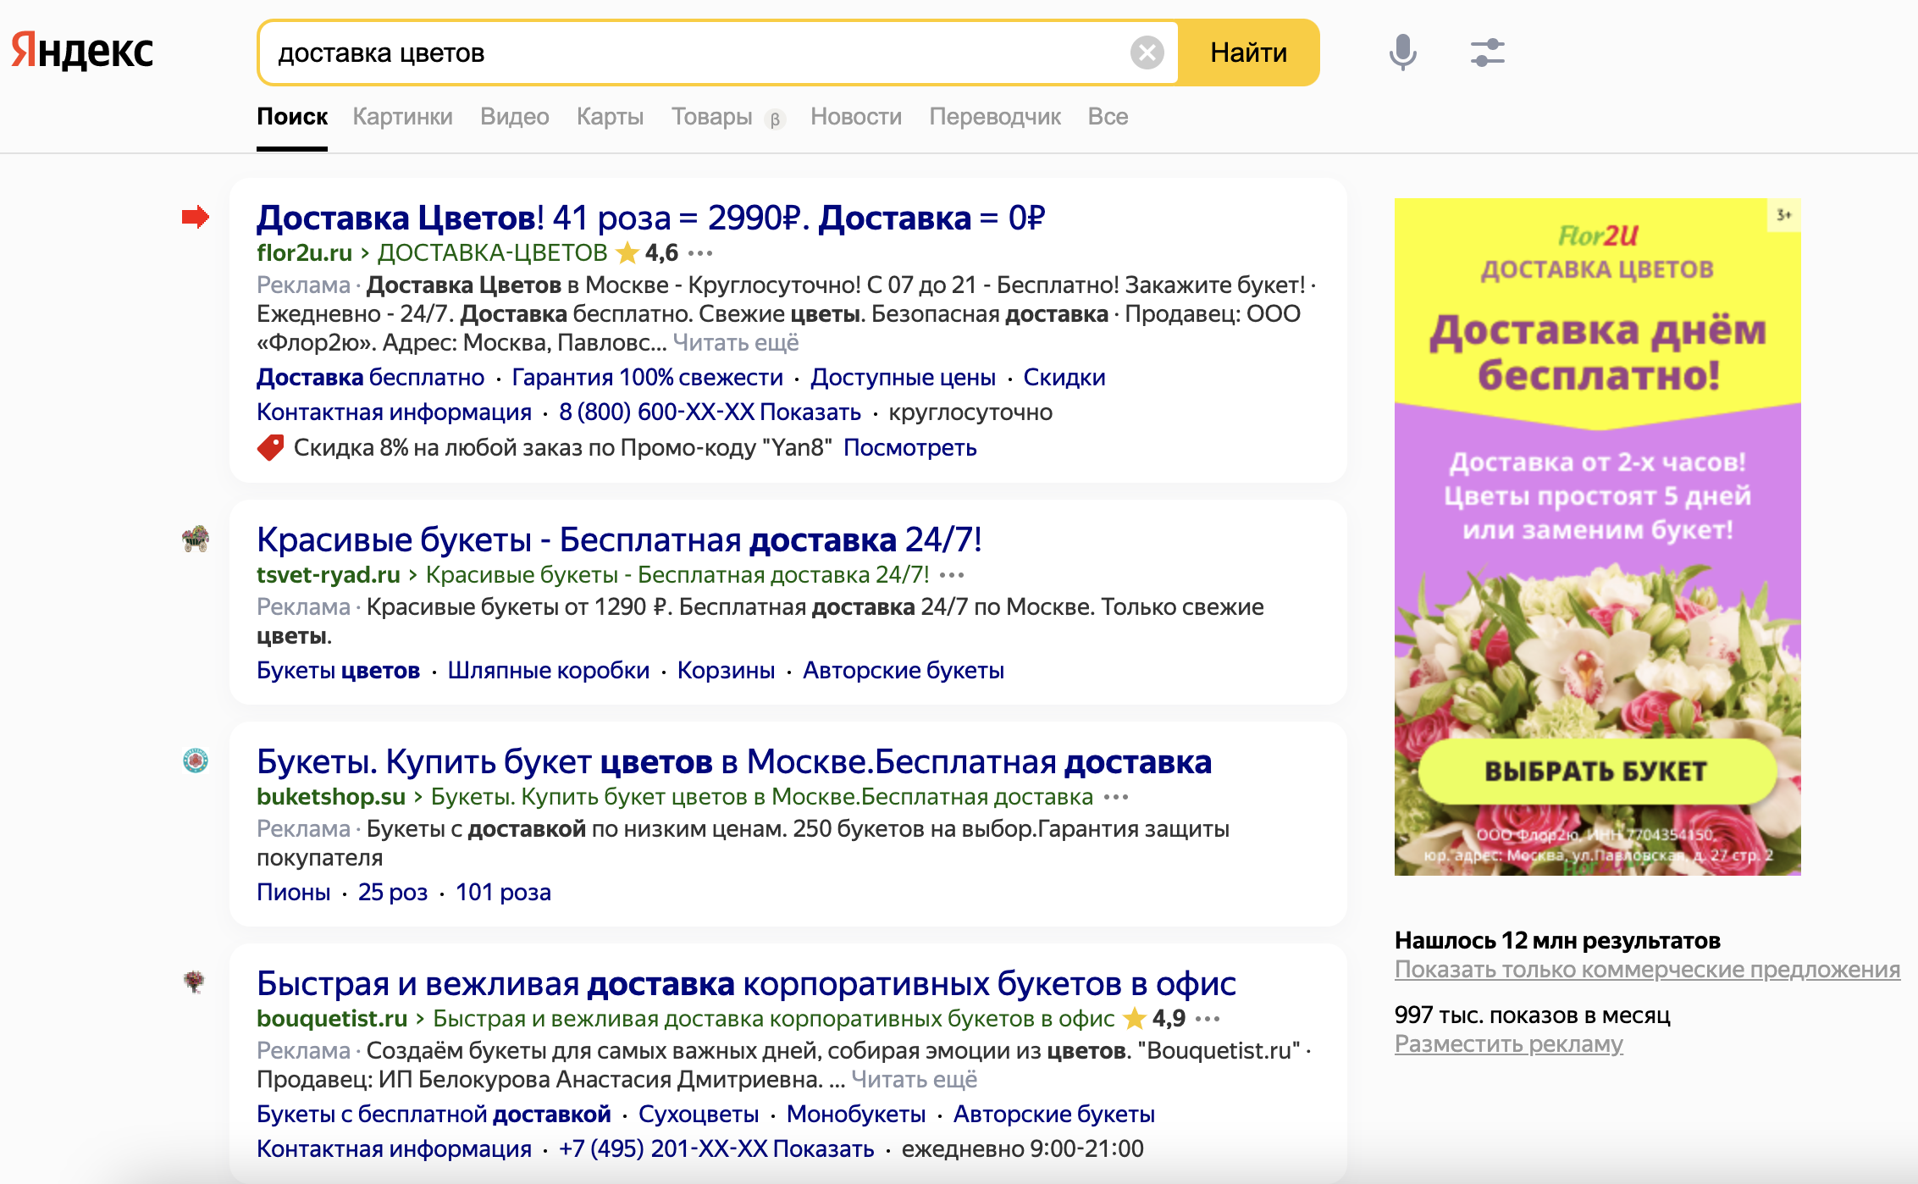Viewport: 1918px width, 1184px height.
Task: Click the buketshop.su favicon
Action: [x=196, y=761]
